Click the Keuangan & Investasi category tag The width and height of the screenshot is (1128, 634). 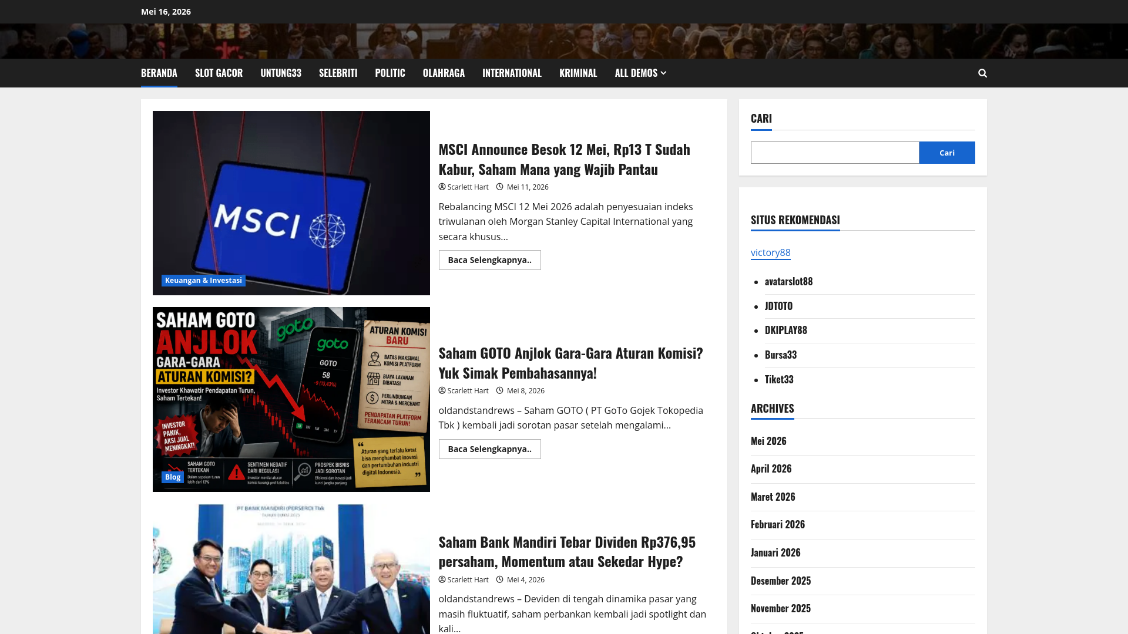click(x=203, y=281)
